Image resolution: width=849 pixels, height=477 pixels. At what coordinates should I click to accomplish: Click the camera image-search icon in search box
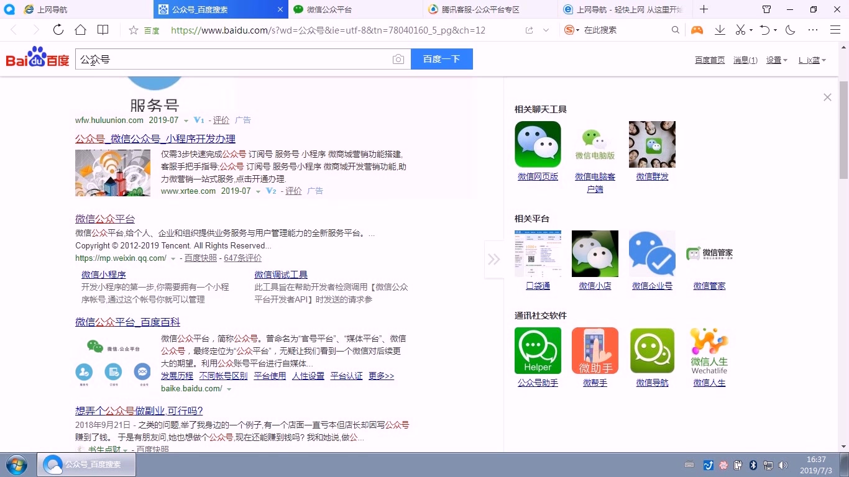[398, 59]
